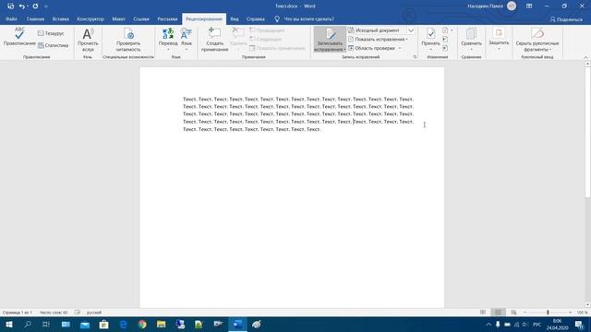Go to the previous change icon
The width and height of the screenshot is (591, 332).
(x=445, y=39)
